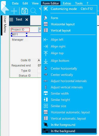Click the Align top arrow icon
The image size is (99, 136).
tap(46, 53)
